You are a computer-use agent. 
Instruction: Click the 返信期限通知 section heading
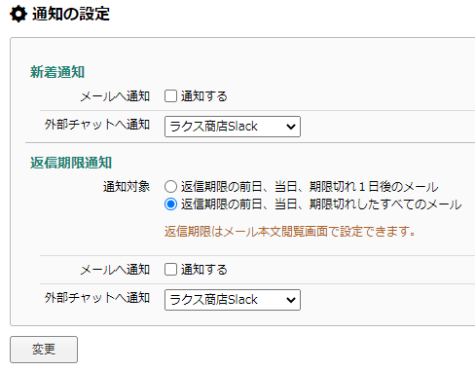tap(71, 163)
